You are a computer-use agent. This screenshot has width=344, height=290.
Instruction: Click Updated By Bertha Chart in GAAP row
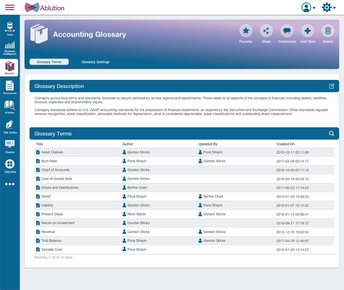[x=213, y=196]
